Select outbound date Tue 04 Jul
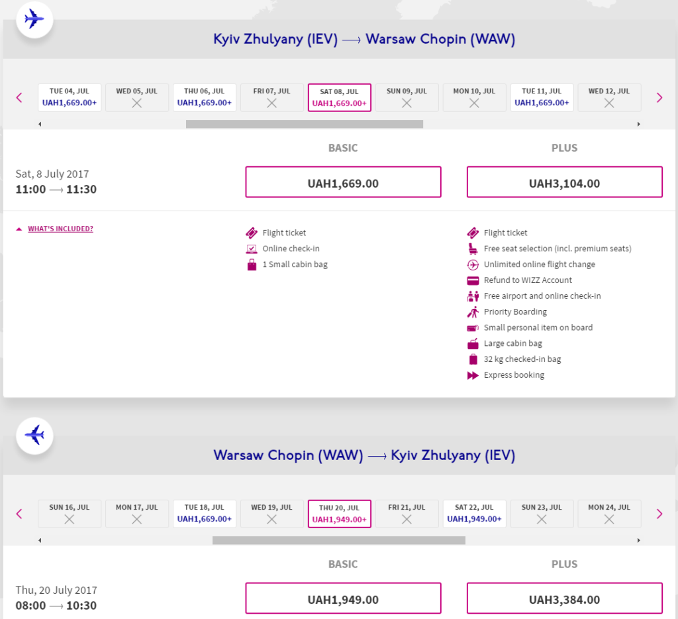678x619 pixels. 69,97
